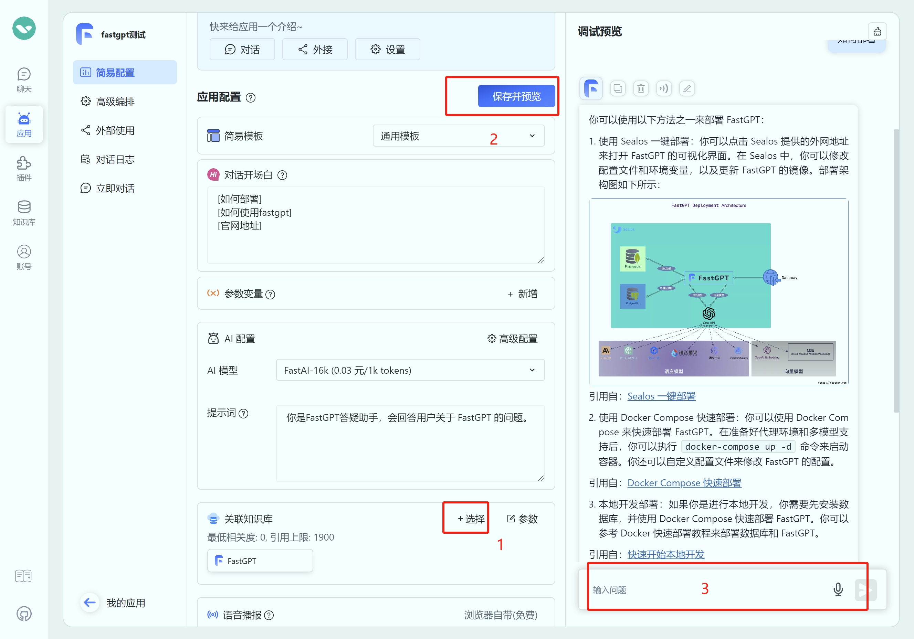Click the debug preview vertical scrollbar
The width and height of the screenshot is (914, 639).
click(896, 270)
